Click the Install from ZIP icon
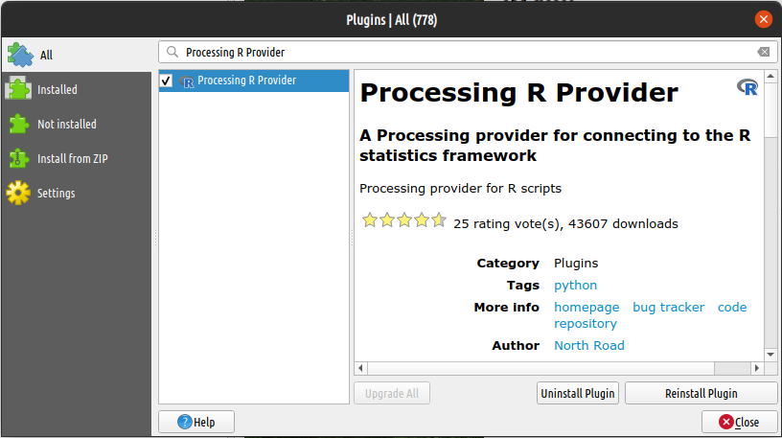Viewport: 782px width, 438px height. pyautogui.click(x=18, y=159)
